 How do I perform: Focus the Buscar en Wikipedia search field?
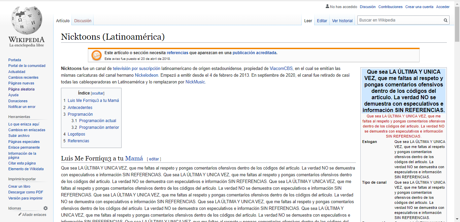click(400, 21)
